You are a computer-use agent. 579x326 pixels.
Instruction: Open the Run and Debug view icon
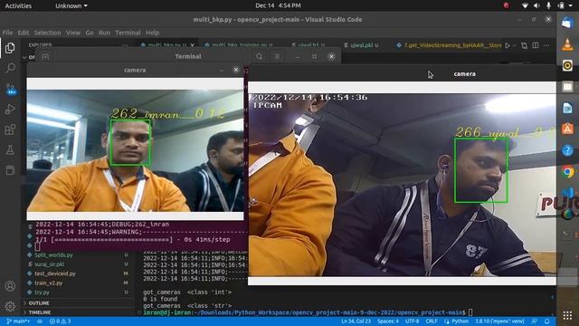[10, 109]
